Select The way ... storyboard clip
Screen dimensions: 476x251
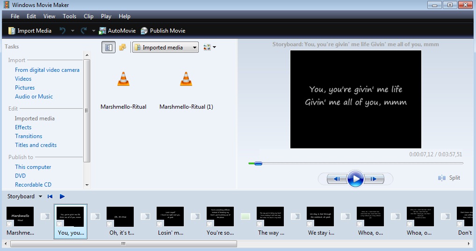point(270,216)
